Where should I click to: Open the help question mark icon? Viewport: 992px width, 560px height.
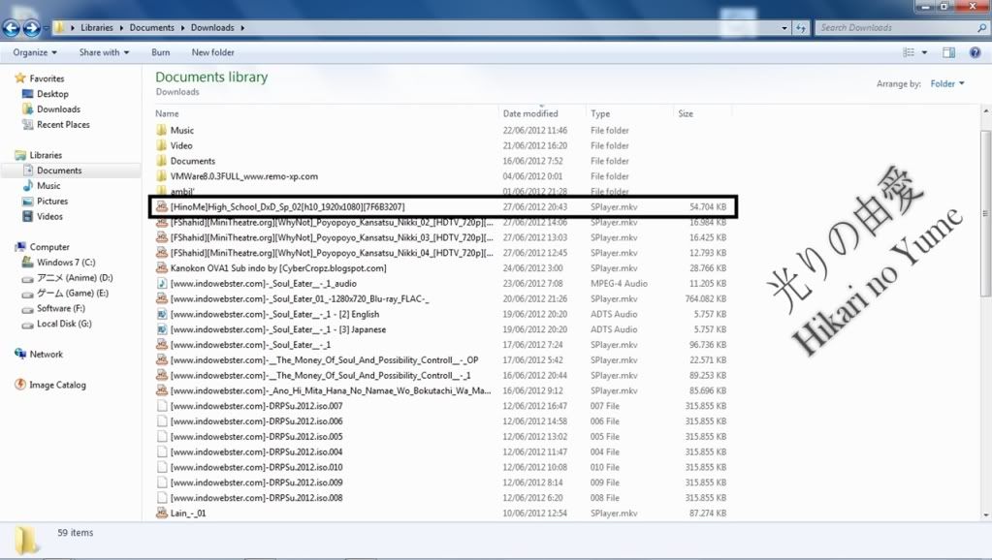(973, 52)
